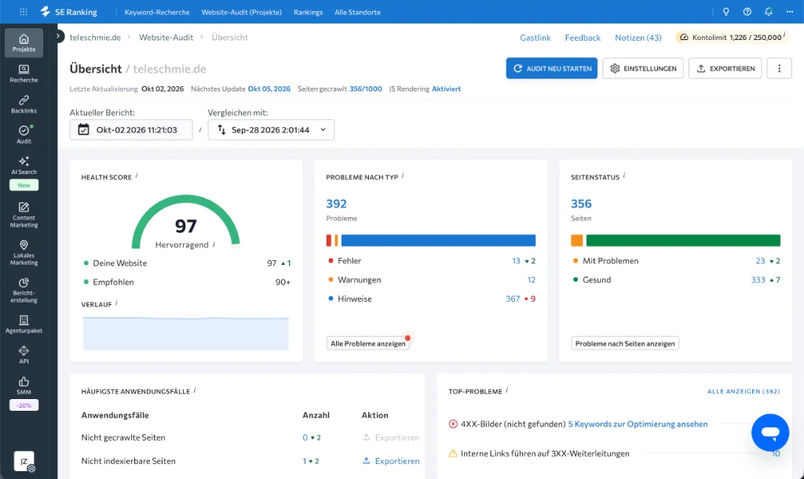The width and height of the screenshot is (804, 479).
Task: Open 5 Keywords zur Optimierung ansehen link
Action: pyautogui.click(x=638, y=423)
